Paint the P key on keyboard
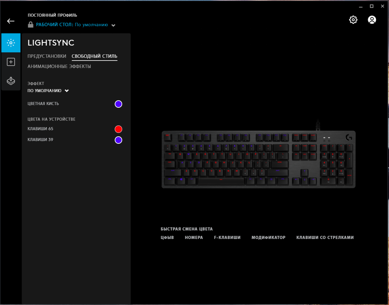 [x=256, y=156]
